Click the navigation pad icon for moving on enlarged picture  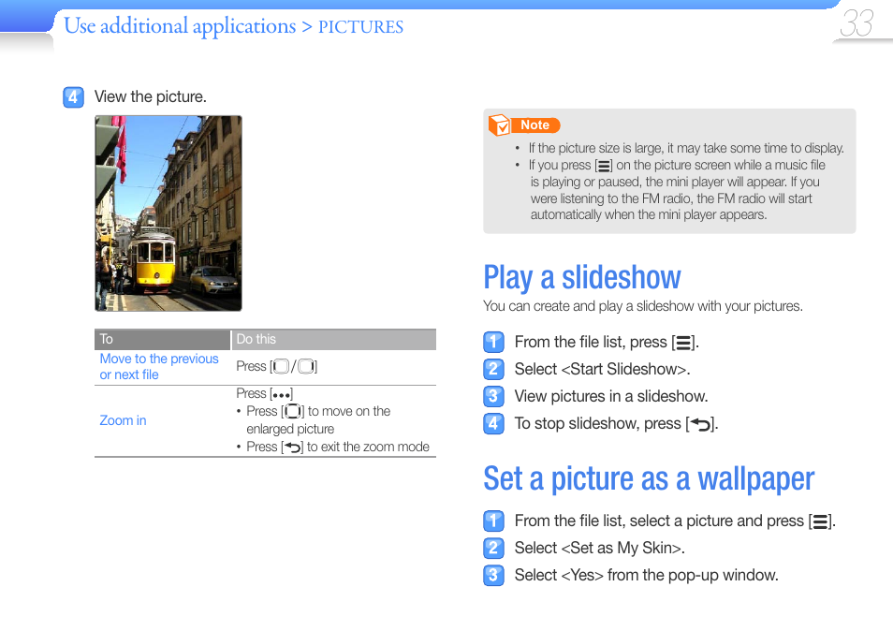(293, 411)
